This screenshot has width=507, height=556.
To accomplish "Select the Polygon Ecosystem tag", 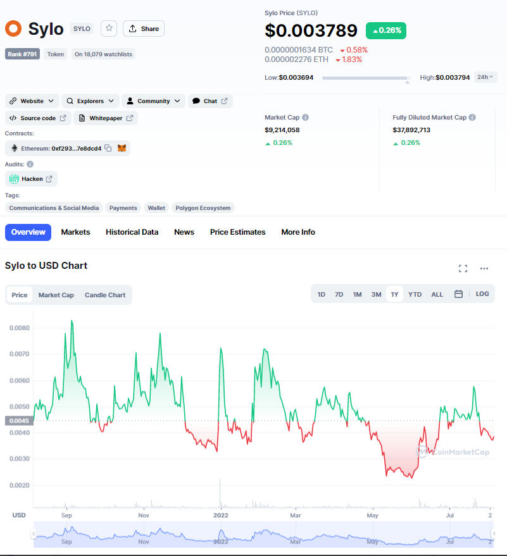I will coord(203,207).
